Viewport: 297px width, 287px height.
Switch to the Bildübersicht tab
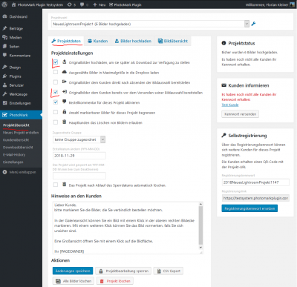173,41
